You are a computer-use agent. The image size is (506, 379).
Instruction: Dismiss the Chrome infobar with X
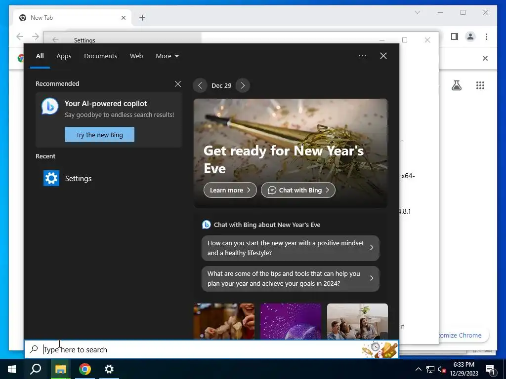[x=485, y=58]
